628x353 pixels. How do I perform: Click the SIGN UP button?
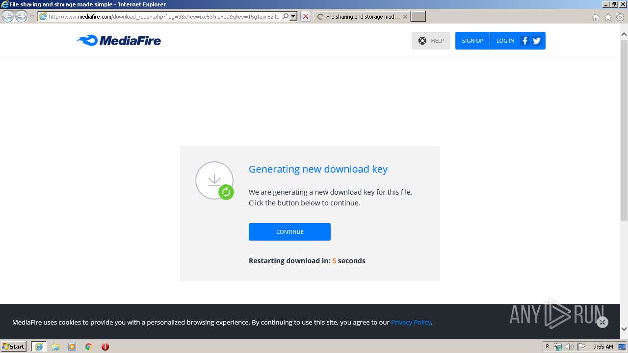coord(472,41)
